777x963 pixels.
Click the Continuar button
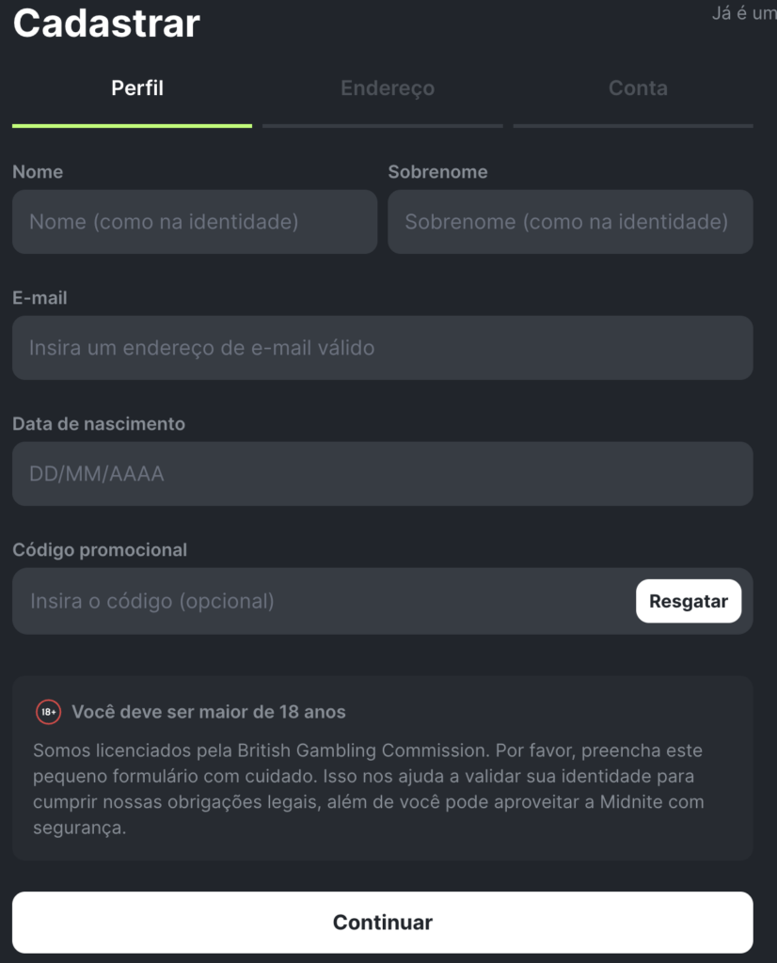(x=382, y=922)
